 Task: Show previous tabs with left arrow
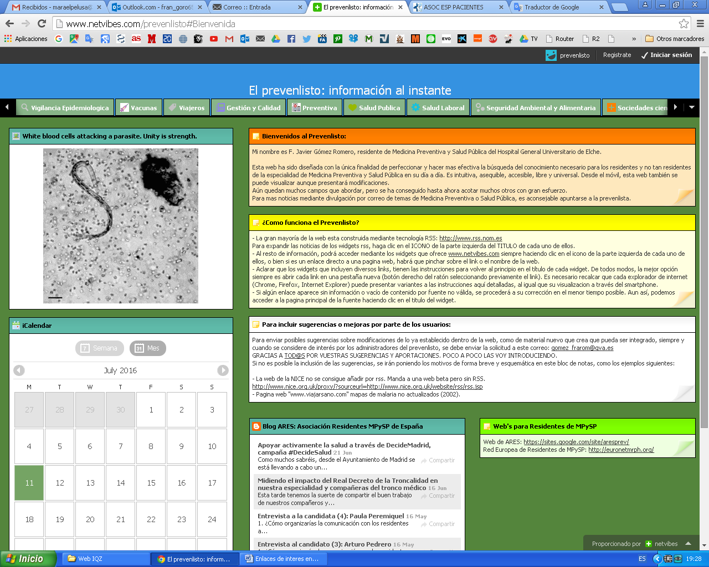[x=7, y=107]
